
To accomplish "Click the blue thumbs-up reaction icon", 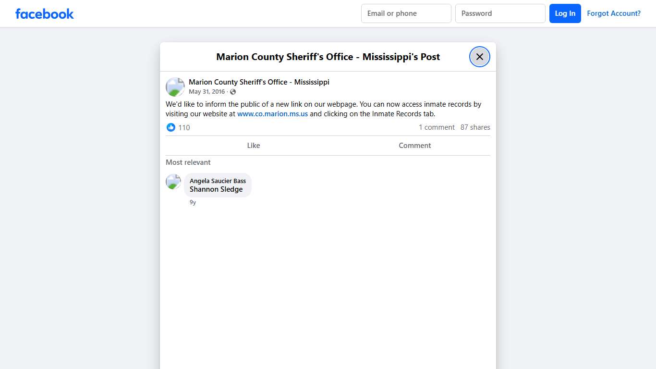I will [x=171, y=127].
